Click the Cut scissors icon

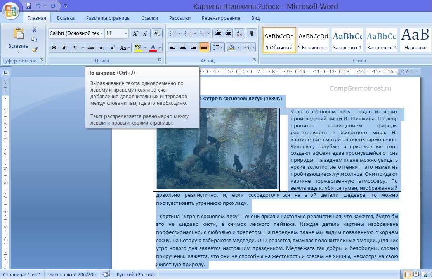[x=35, y=30]
